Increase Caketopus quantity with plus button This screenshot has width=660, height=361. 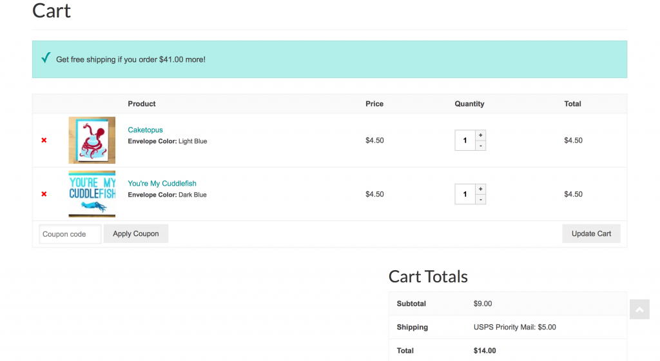pyautogui.click(x=480, y=135)
